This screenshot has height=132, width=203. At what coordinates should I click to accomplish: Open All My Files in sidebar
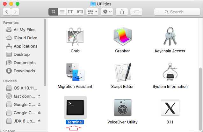21,30
